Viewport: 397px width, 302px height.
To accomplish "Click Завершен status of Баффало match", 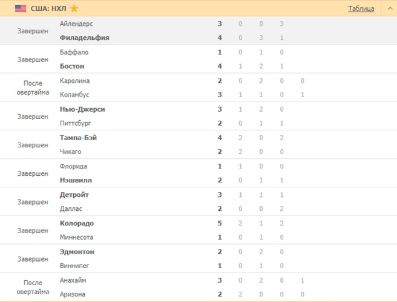I will pos(33,60).
